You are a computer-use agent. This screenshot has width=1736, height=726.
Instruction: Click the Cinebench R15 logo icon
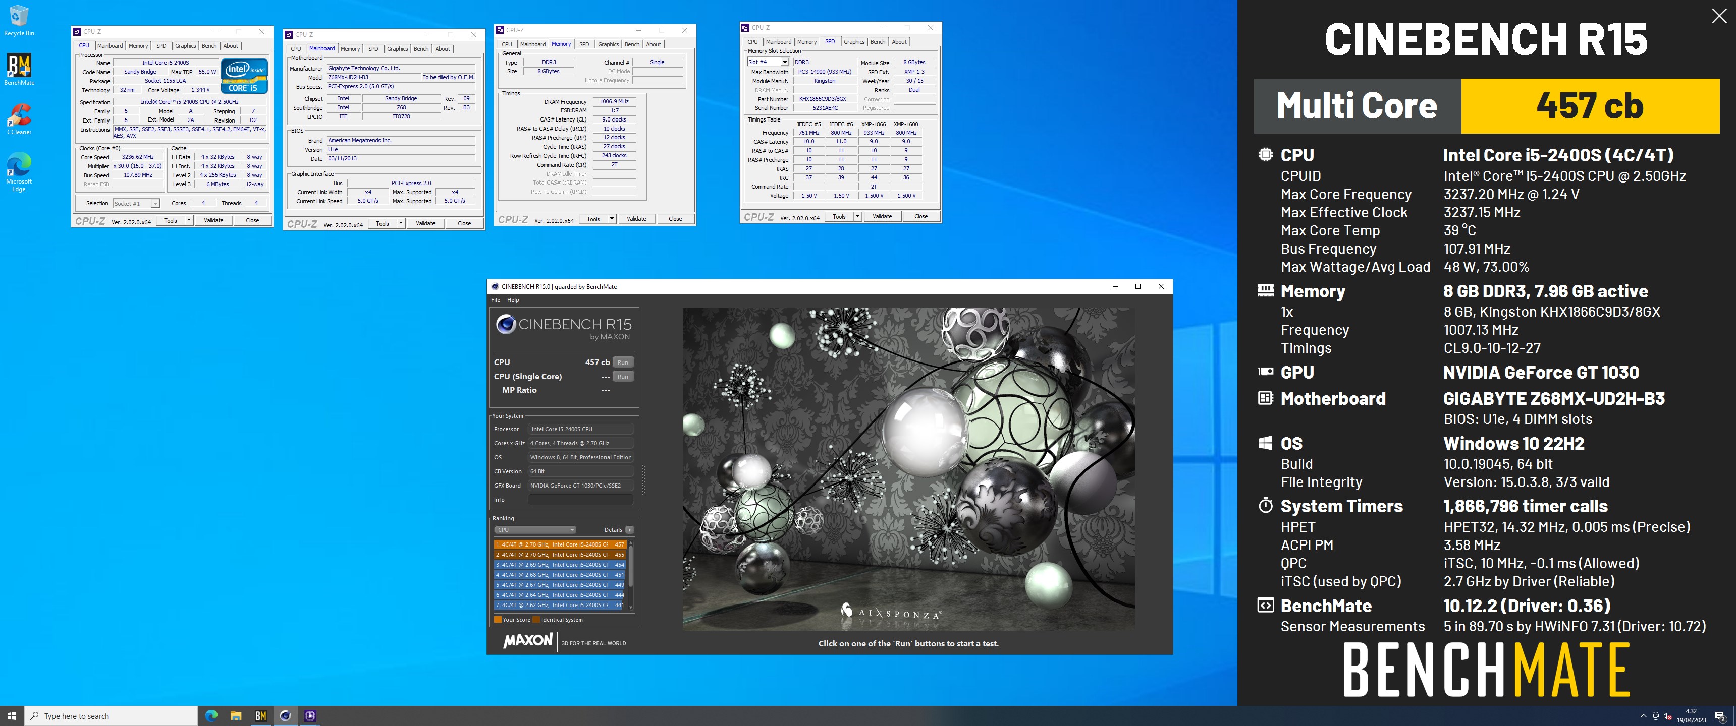(x=506, y=324)
